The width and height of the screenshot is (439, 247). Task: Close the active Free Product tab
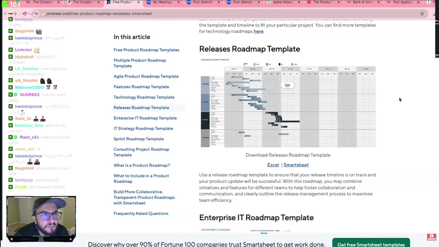pyautogui.click(x=138, y=2)
